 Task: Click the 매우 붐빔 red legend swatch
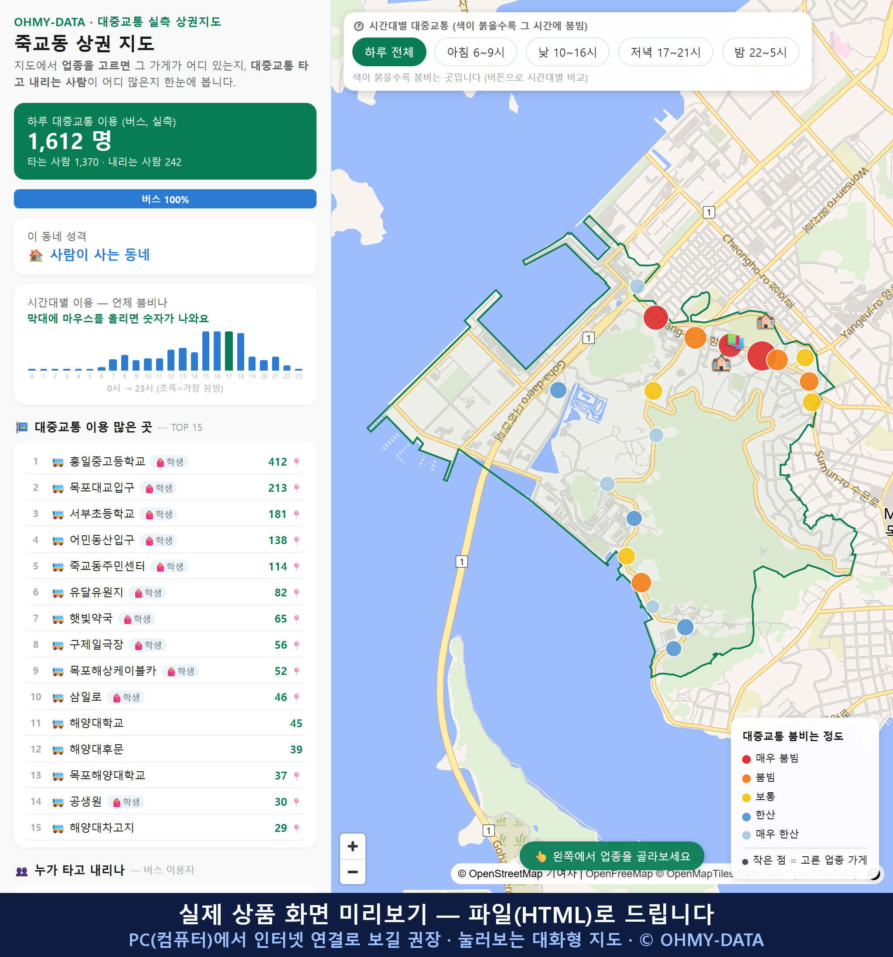746,759
